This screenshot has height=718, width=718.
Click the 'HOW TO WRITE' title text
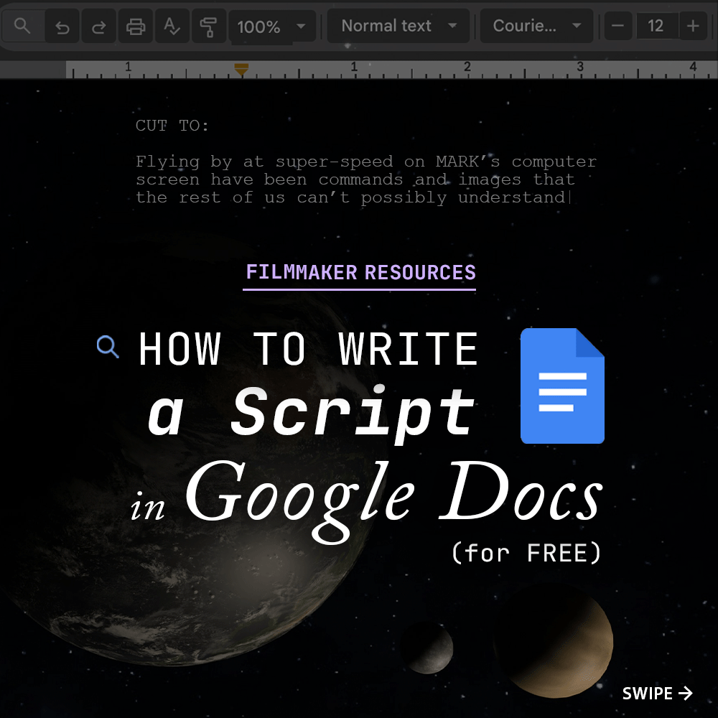click(309, 349)
